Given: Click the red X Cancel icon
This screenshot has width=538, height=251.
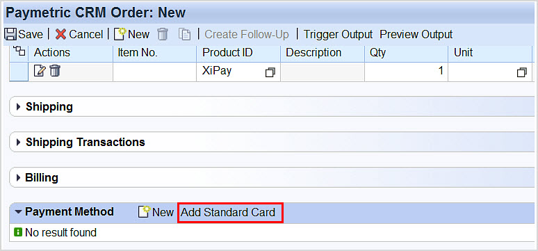Looking at the screenshot, I should (x=60, y=34).
